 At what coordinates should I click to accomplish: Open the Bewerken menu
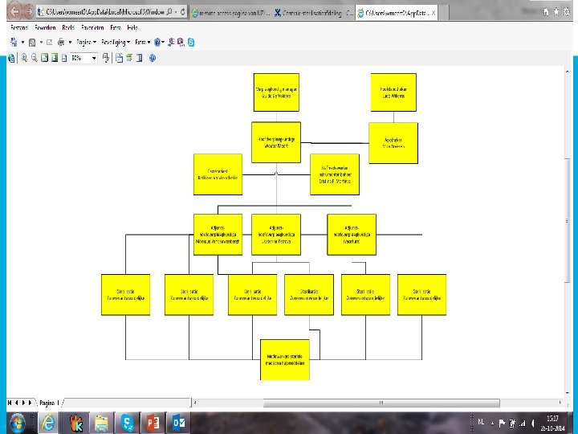click(x=45, y=27)
